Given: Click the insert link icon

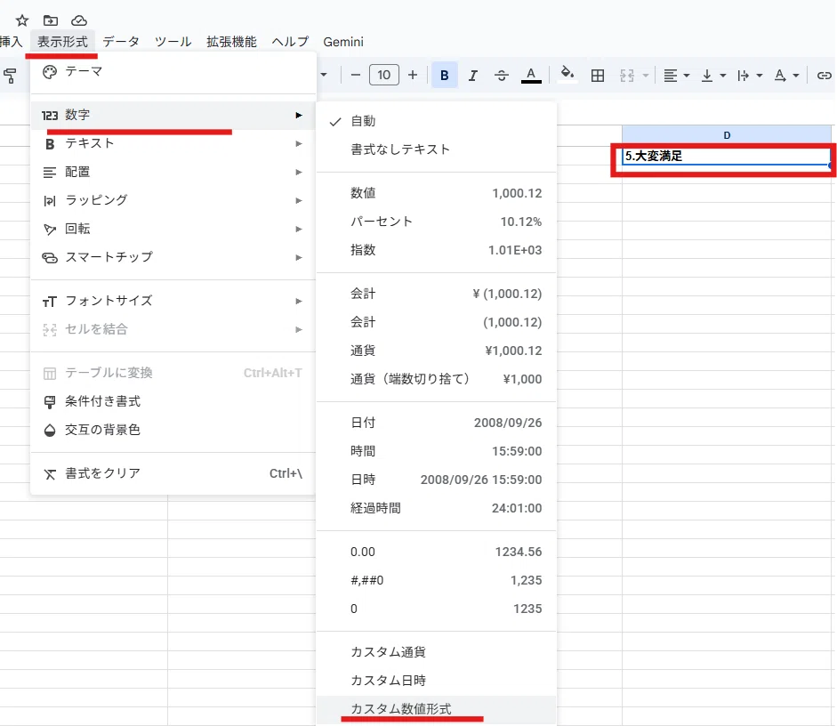Looking at the screenshot, I should tap(825, 76).
